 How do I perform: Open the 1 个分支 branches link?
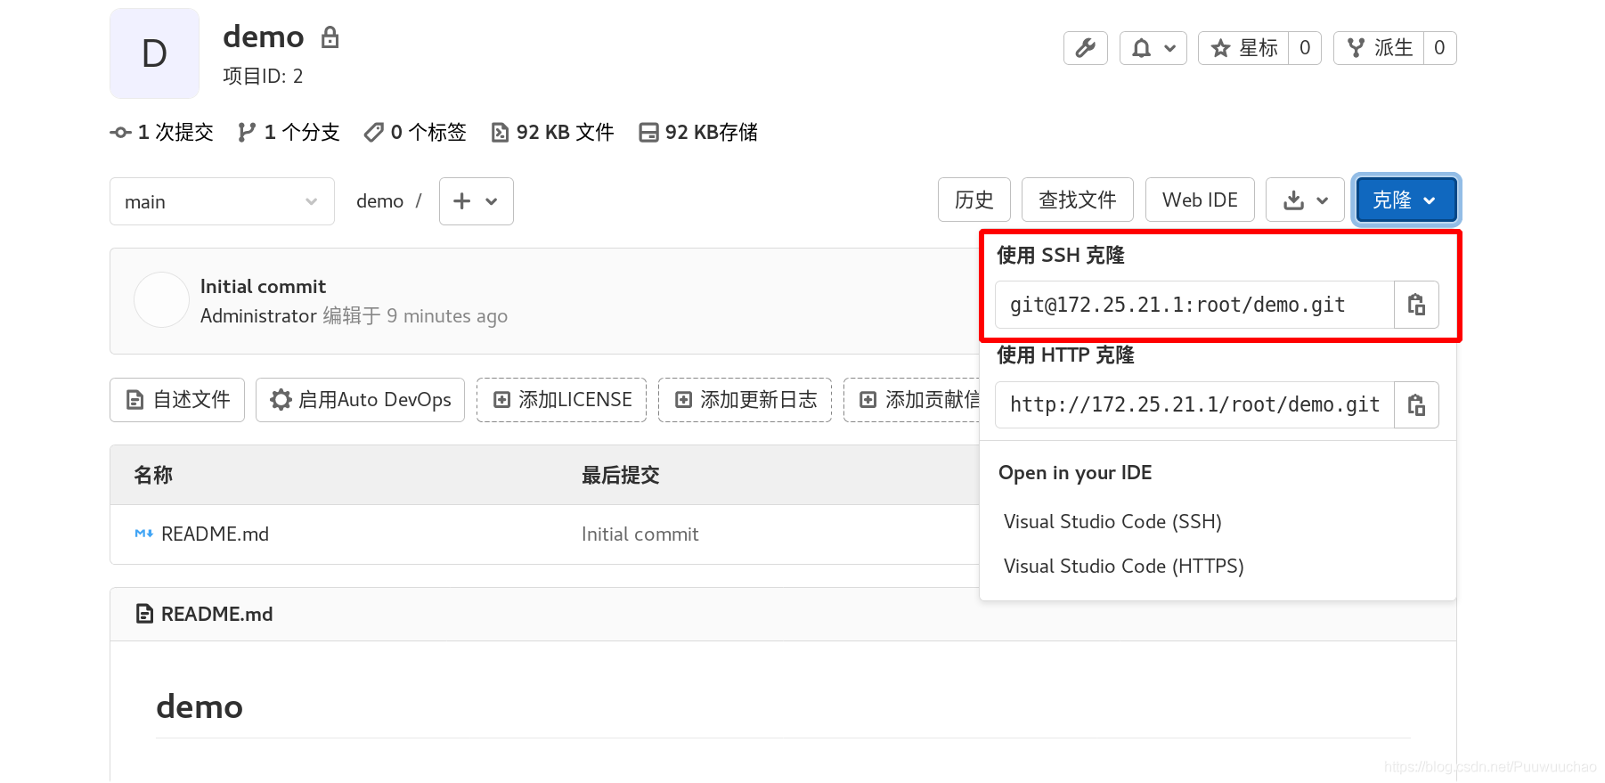(x=289, y=133)
